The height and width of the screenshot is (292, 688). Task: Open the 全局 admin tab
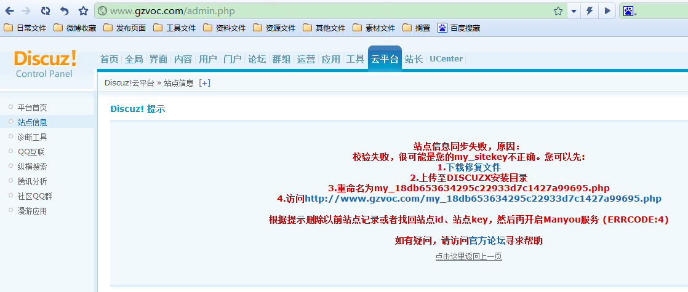(x=134, y=59)
